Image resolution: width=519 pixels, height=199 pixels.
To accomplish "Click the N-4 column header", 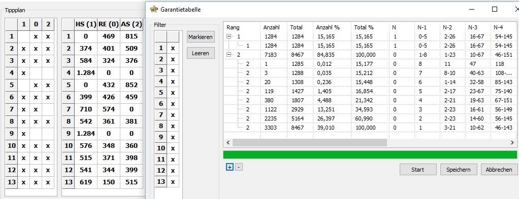I will 503,27.
